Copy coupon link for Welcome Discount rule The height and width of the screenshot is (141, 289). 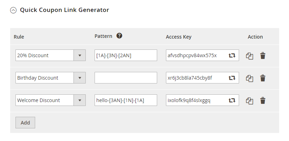(250, 100)
